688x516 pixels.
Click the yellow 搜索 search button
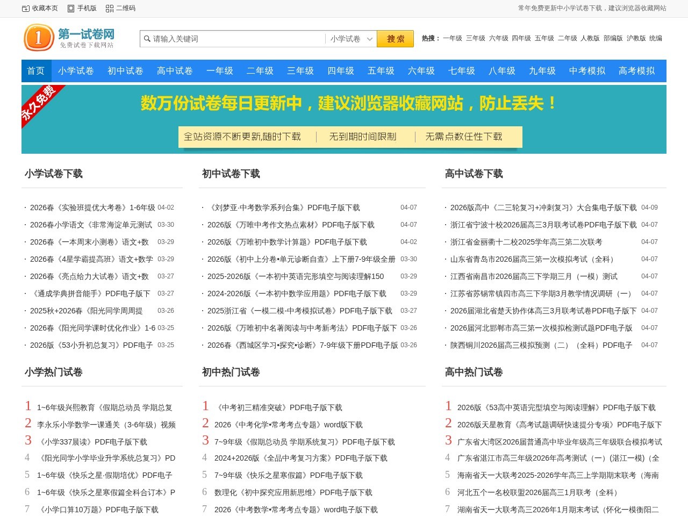tap(395, 39)
